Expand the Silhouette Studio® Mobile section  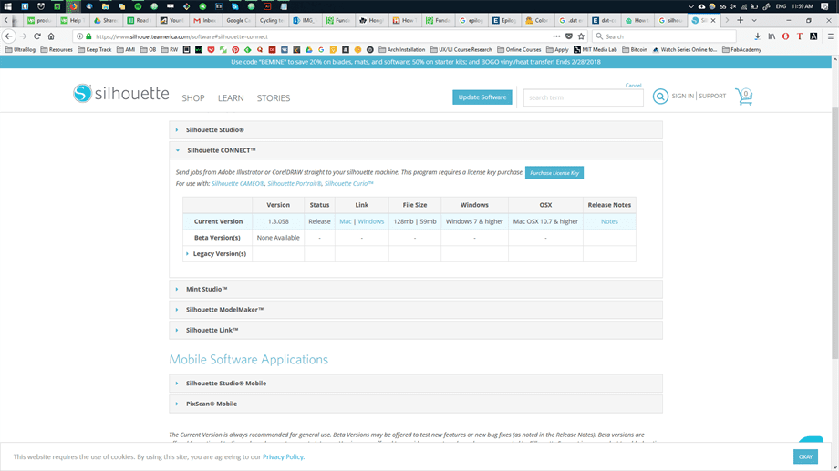point(416,384)
